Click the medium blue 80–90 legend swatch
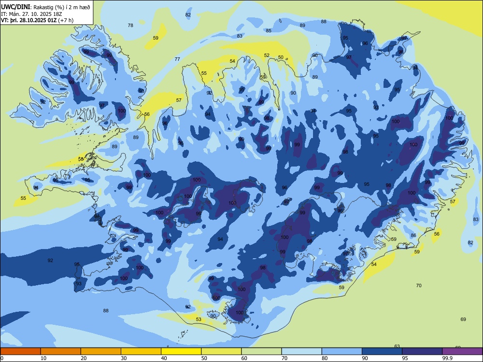Screen dimensions: 483x362 (x=342, y=351)
